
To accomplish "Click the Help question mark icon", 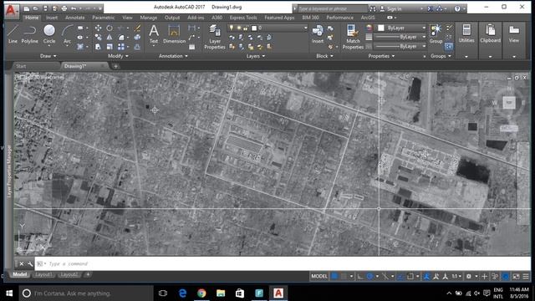I will [x=457, y=9].
